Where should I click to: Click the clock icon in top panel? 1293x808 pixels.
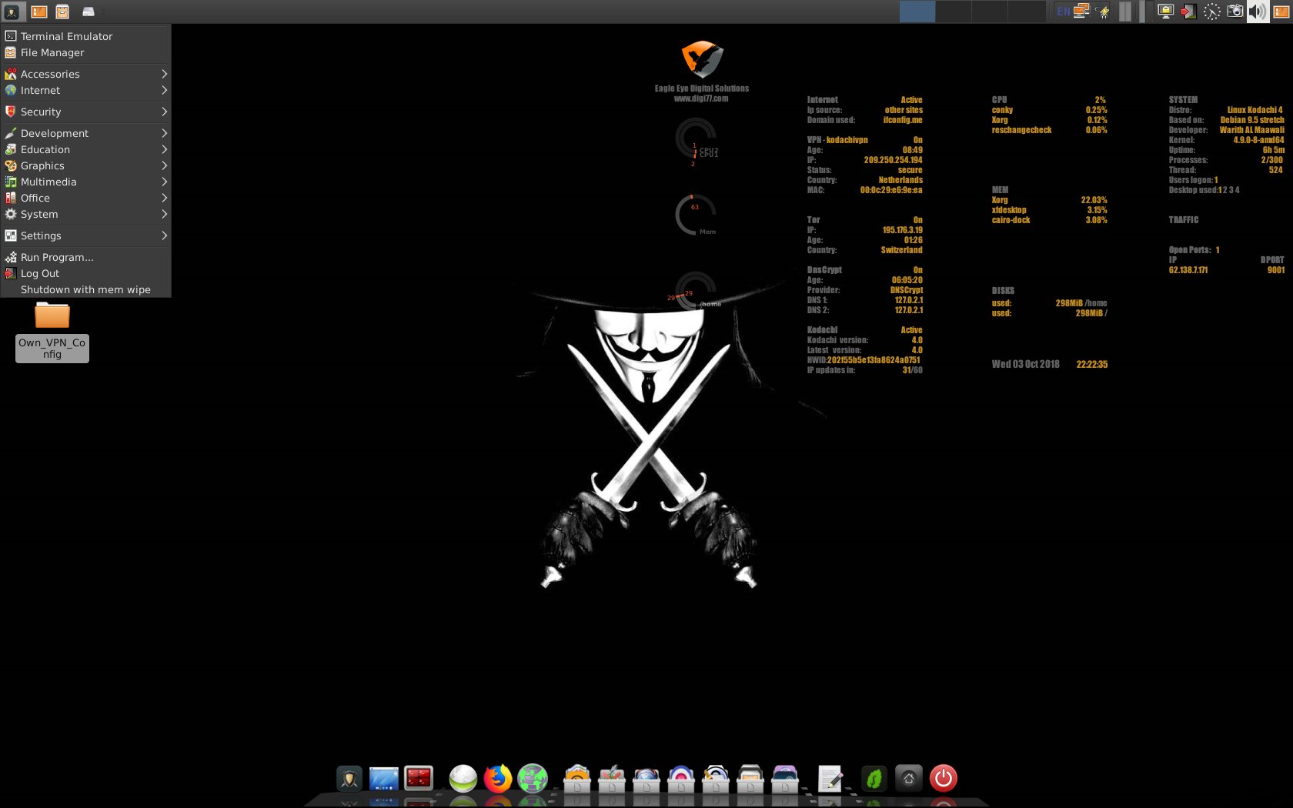point(1211,12)
